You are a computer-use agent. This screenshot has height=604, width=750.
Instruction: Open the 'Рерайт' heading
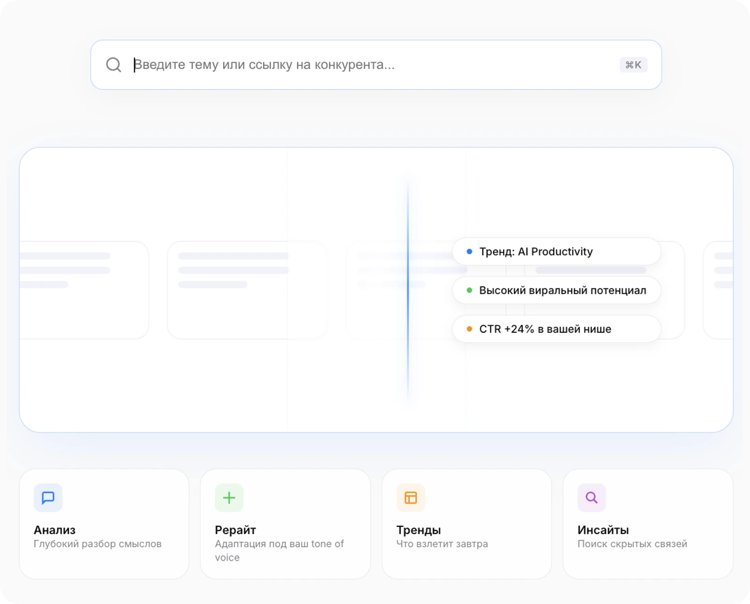point(235,530)
